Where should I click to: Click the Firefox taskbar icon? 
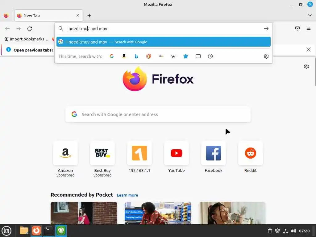coord(36,231)
